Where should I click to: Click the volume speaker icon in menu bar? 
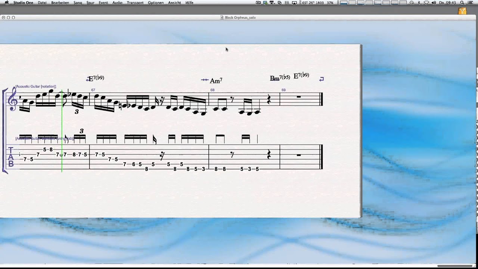point(434,3)
